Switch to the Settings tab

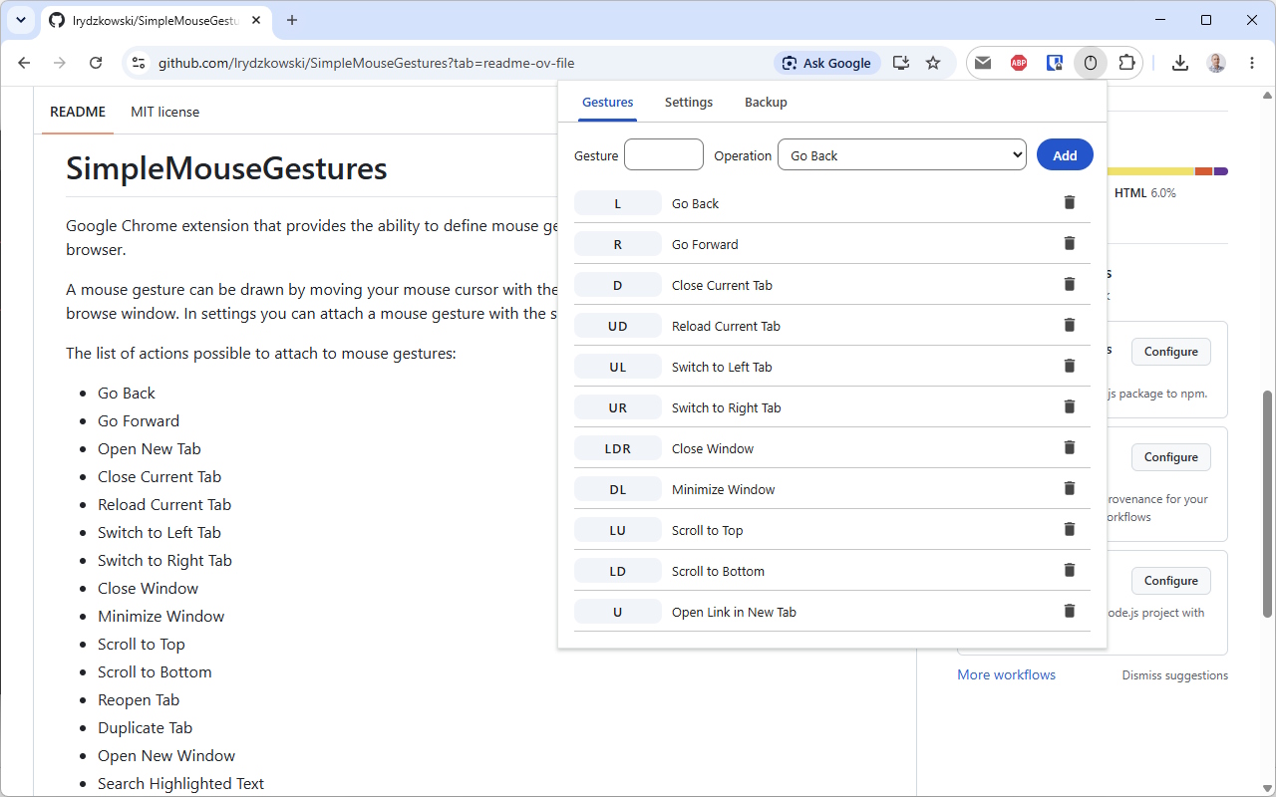tap(689, 102)
